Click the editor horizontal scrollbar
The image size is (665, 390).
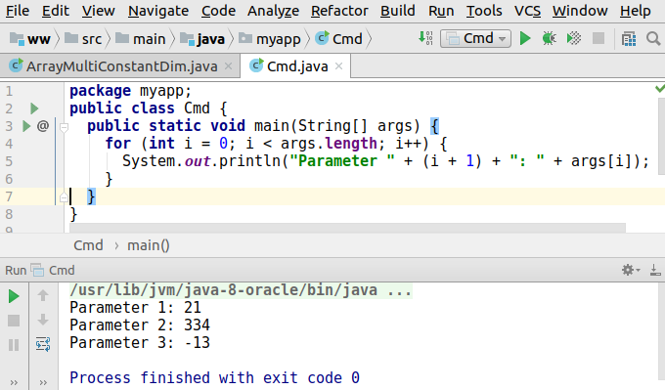point(347,228)
